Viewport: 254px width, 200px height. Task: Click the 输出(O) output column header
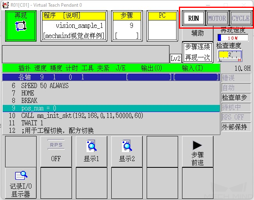(x=151, y=68)
